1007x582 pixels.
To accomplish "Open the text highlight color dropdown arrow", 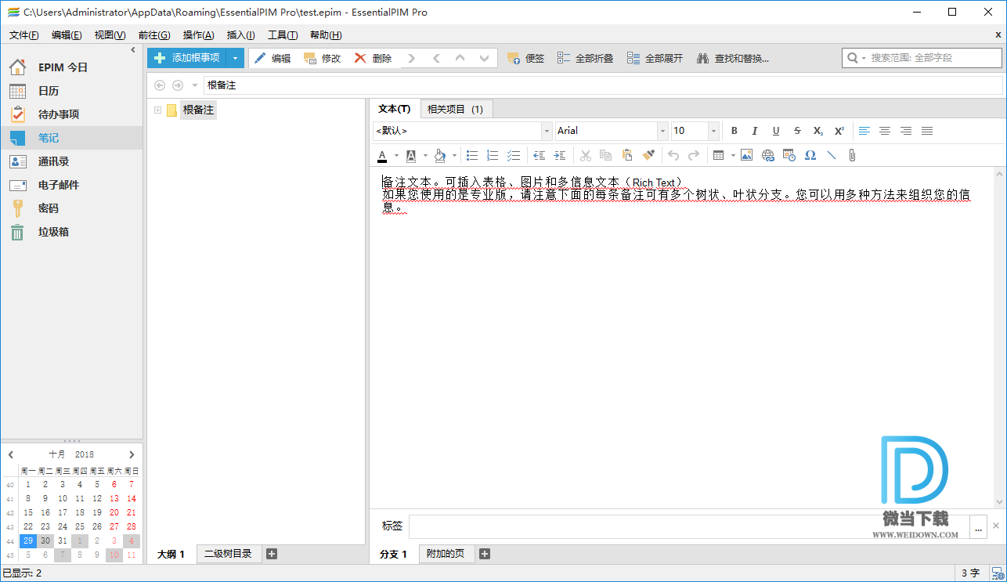I will [425, 155].
